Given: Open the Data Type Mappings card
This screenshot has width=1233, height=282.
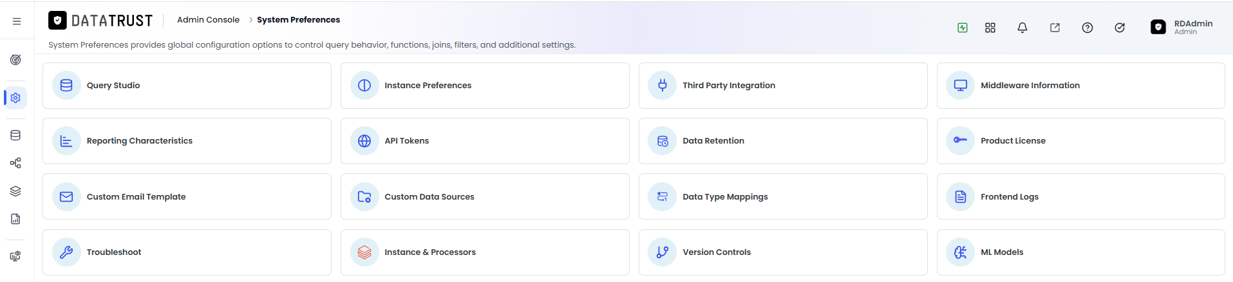Looking at the screenshot, I should [783, 196].
